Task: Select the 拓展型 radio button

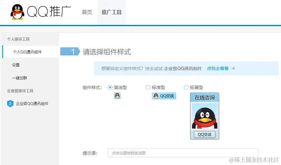Action: click(186, 87)
